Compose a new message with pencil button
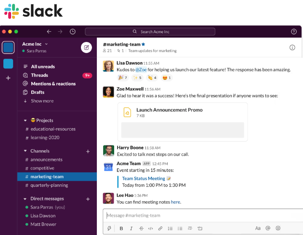Viewport: 303px width, 235px height. pyautogui.click(x=86, y=47)
